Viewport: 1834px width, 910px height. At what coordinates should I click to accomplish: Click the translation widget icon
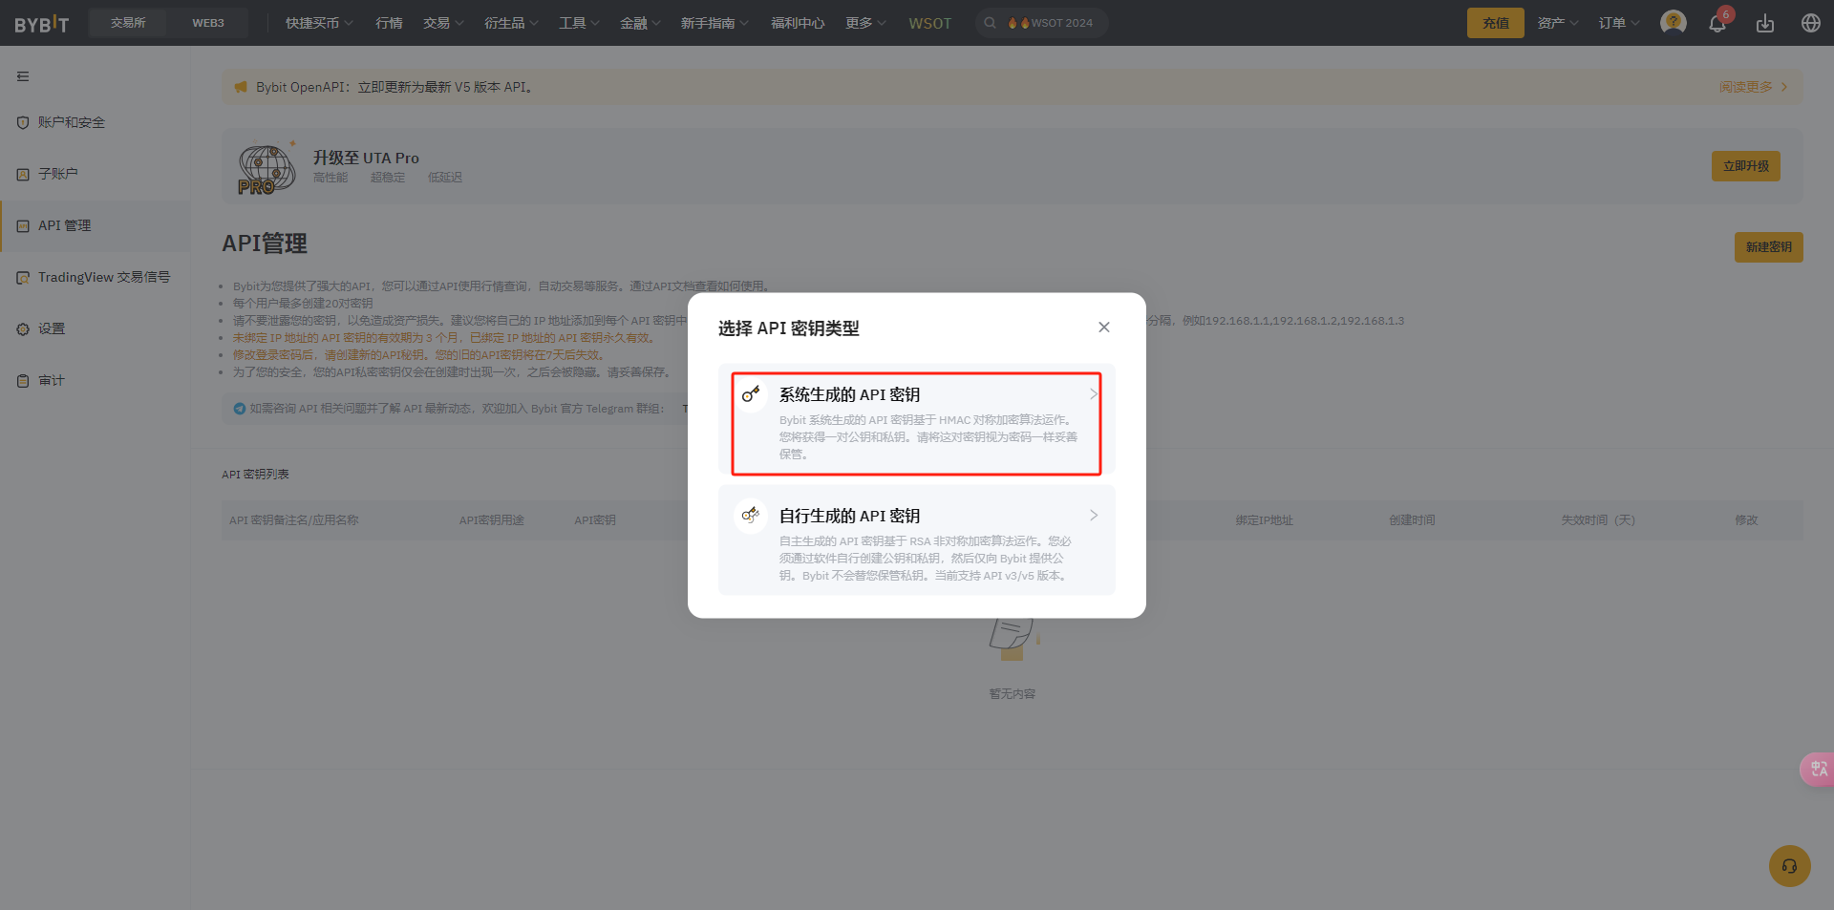tap(1818, 769)
